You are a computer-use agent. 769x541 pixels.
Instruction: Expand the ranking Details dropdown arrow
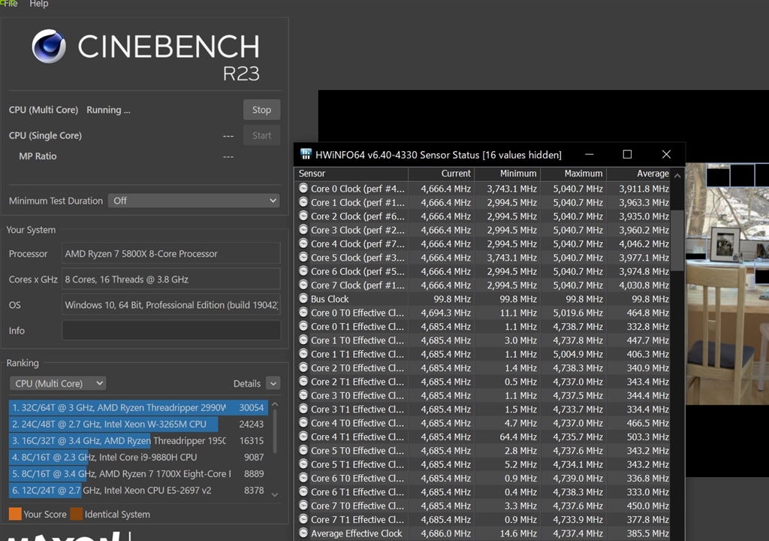click(x=272, y=383)
